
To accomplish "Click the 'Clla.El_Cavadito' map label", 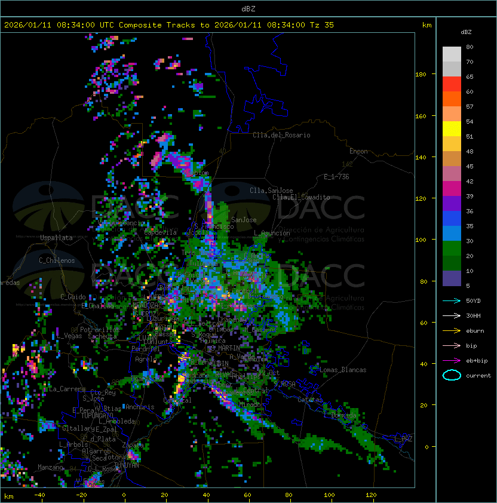I will 301,197.
